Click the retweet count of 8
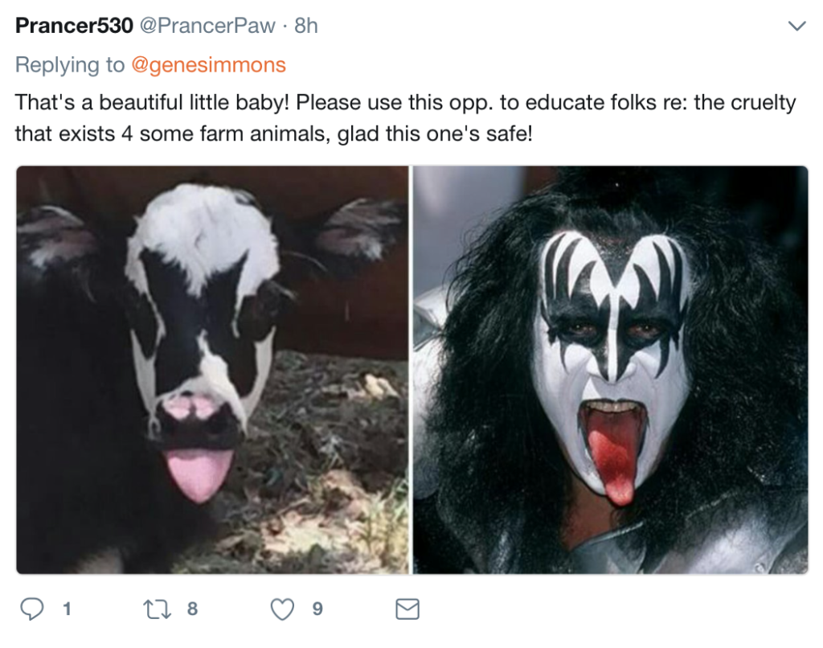Viewport: 823px width, 648px height. (192, 609)
